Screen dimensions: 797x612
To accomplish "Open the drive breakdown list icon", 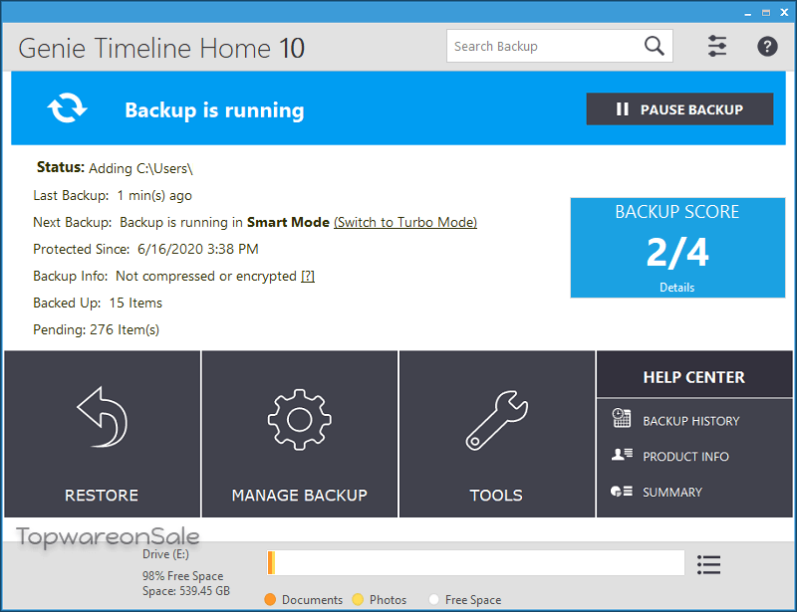I will (708, 565).
